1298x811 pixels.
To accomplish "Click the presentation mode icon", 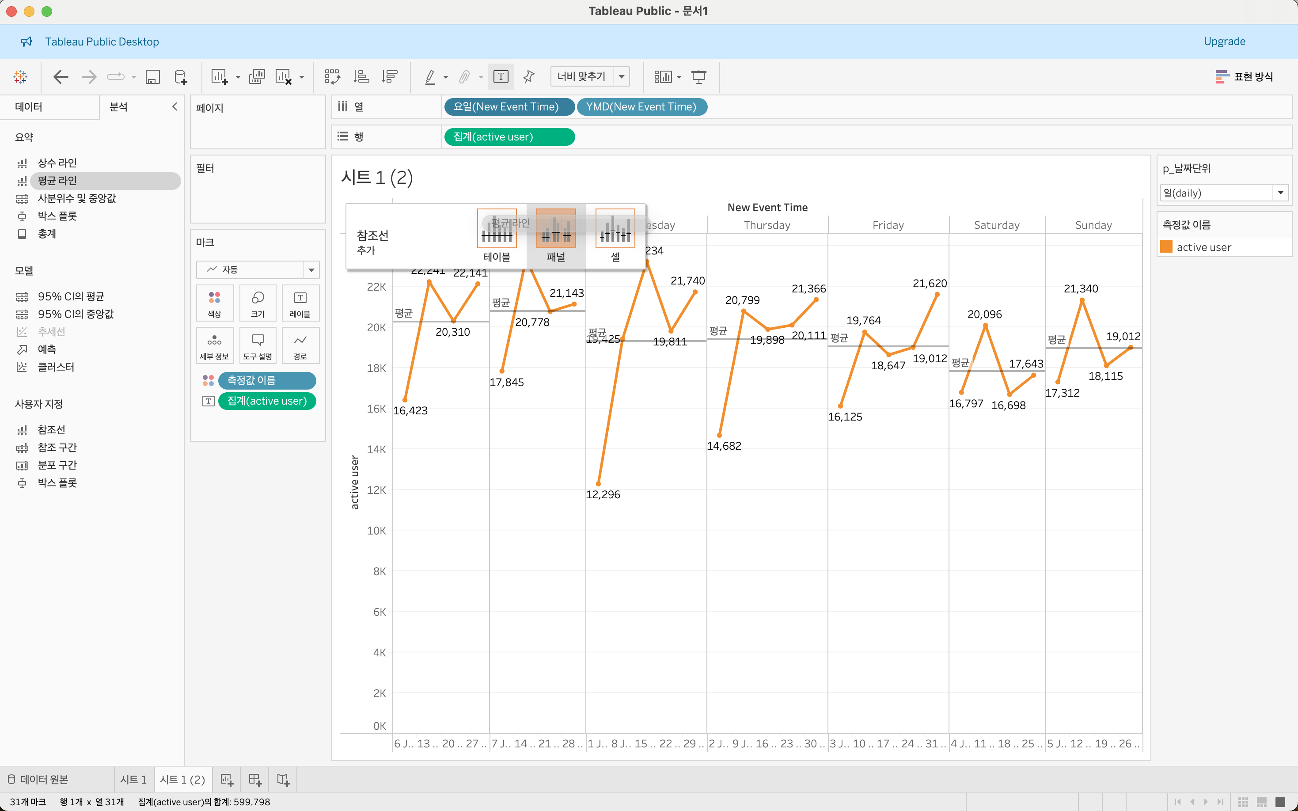I will point(698,77).
